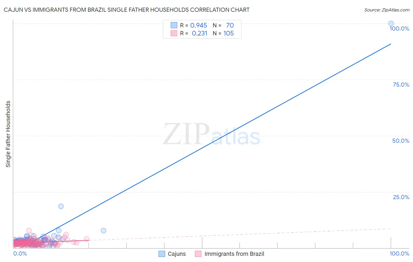Click the 100.0% x-axis label at bottom right
This screenshot has width=413, height=262.
pos(399,253)
